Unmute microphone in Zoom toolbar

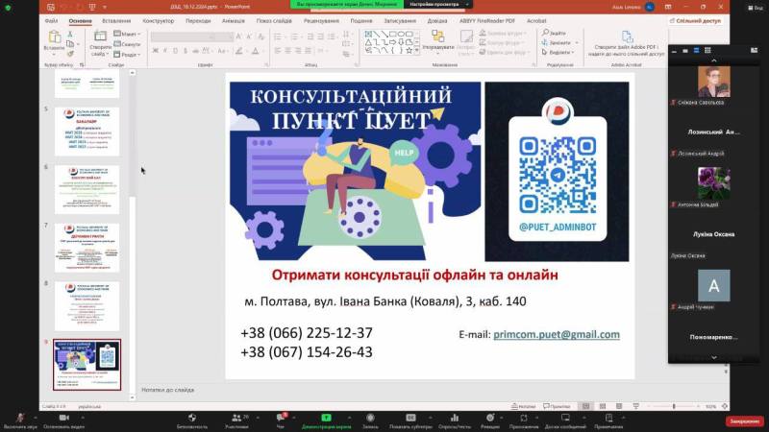pos(19,419)
